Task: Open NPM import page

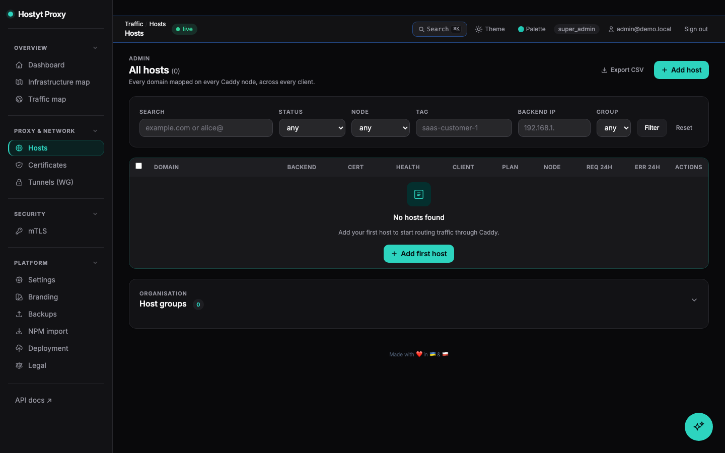Action: 56,331
